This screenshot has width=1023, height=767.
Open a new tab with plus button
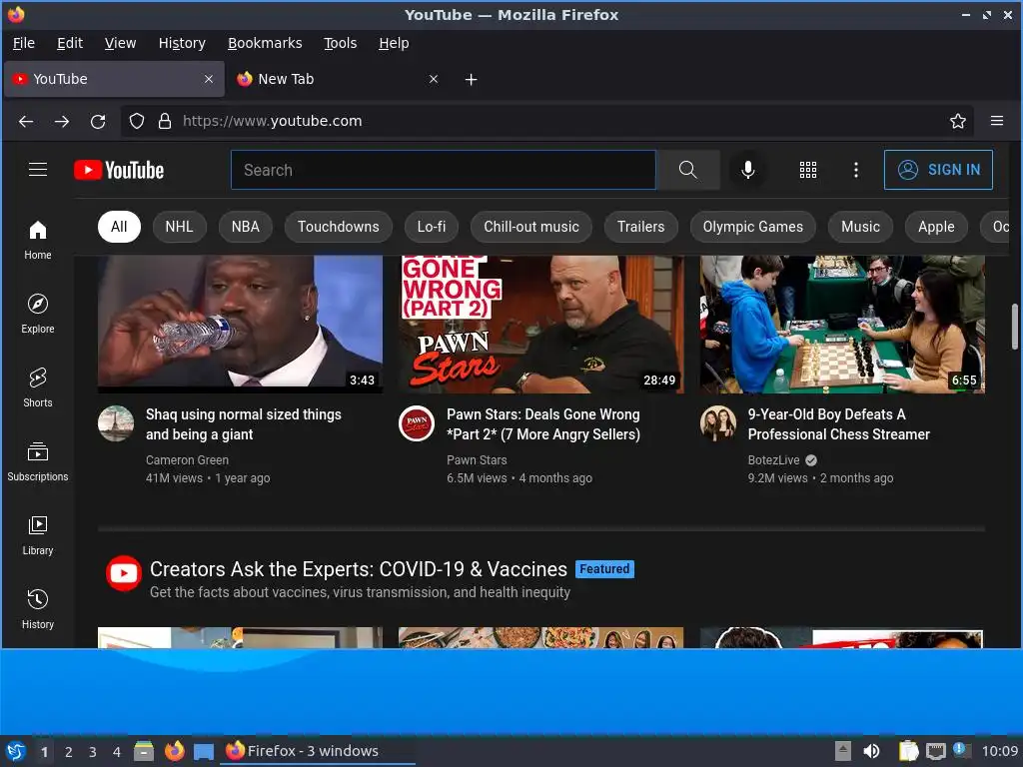coord(472,80)
